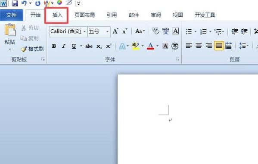Screen dimensions: 258x164
Task: Click the 复制 copy button
Action: 29,38
